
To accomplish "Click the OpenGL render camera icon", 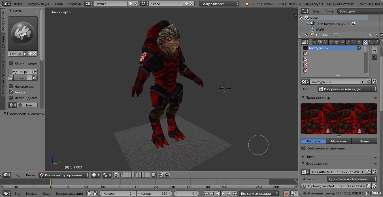I will tap(161, 175).
